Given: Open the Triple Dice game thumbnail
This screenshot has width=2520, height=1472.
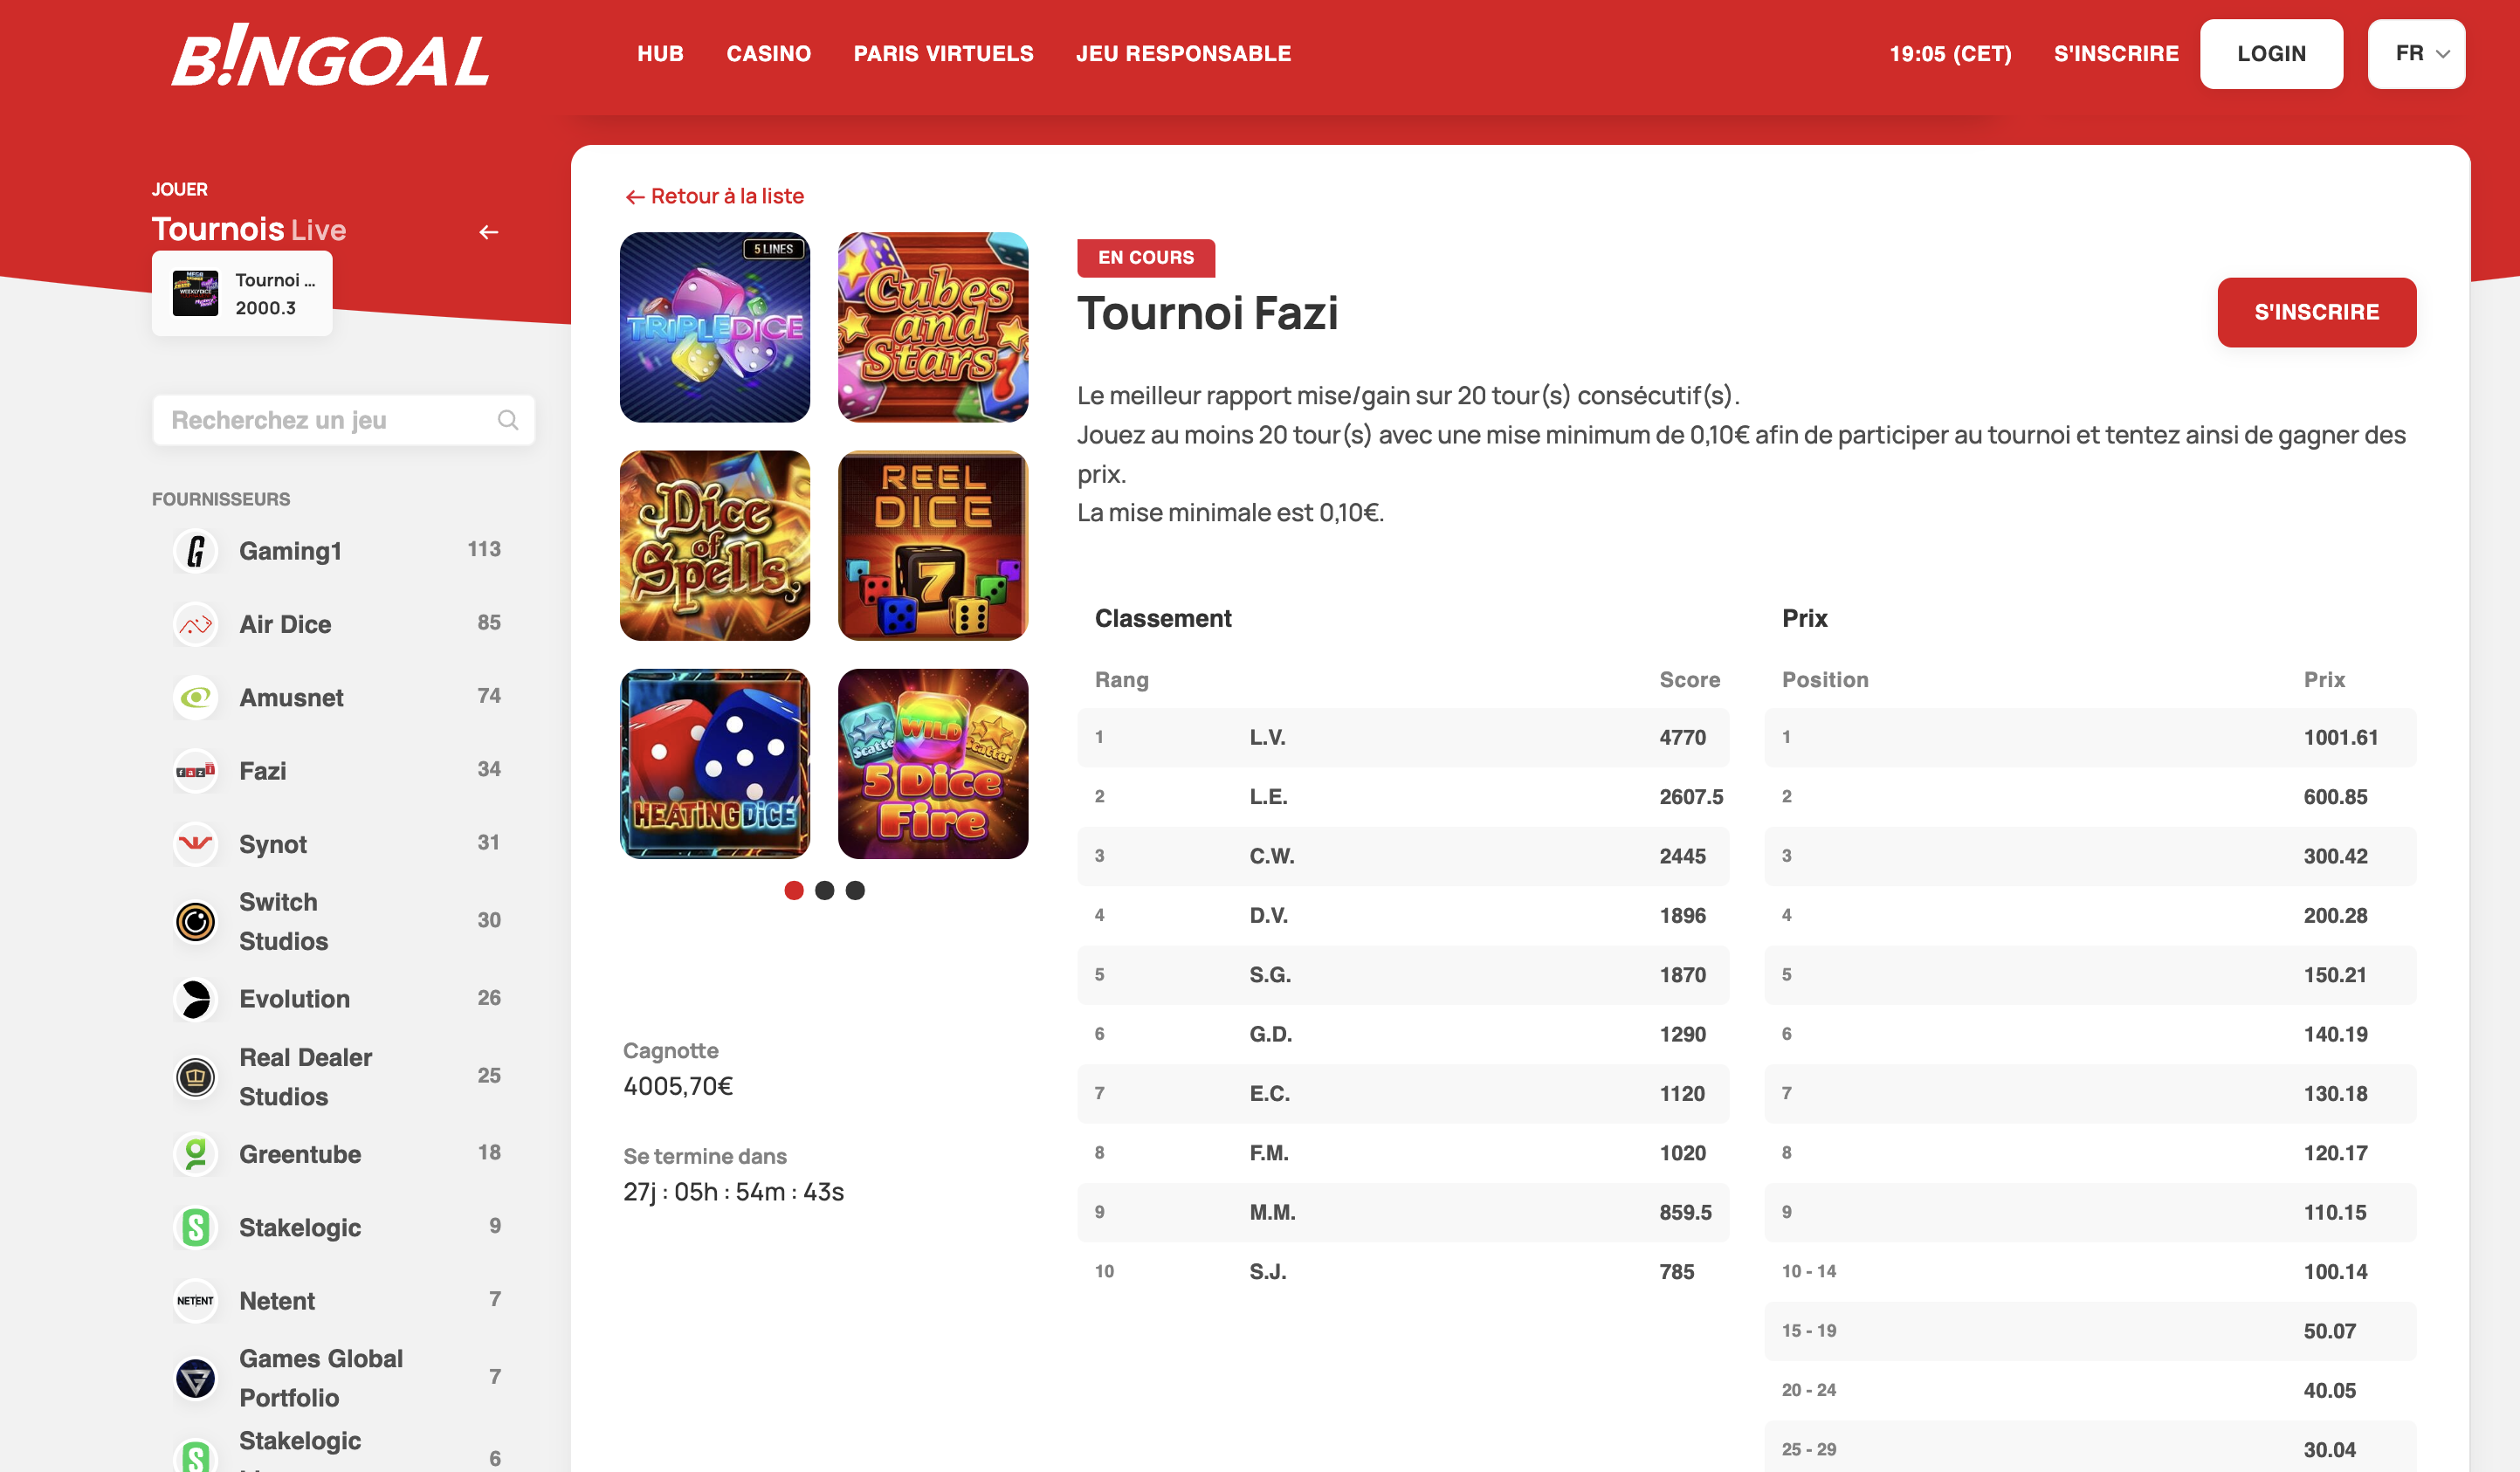Looking at the screenshot, I should click(715, 327).
